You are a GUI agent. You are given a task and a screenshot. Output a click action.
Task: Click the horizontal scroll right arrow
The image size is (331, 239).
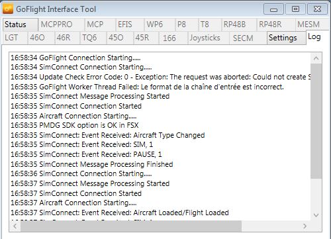pyautogui.click(x=305, y=226)
